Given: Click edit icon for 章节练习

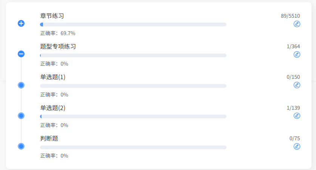Looking at the screenshot, I should [297, 24].
